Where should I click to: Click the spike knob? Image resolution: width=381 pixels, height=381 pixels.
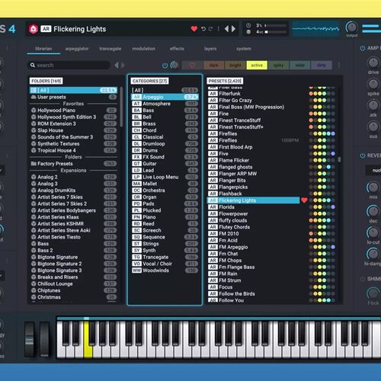point(373,84)
